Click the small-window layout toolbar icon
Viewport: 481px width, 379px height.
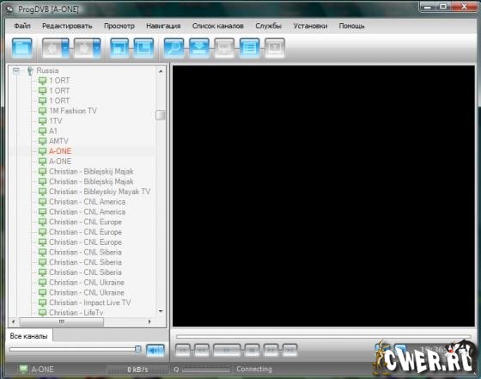[x=119, y=48]
